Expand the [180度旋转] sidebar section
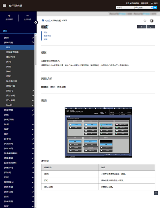This screenshot has height=208, width=160. (33, 182)
